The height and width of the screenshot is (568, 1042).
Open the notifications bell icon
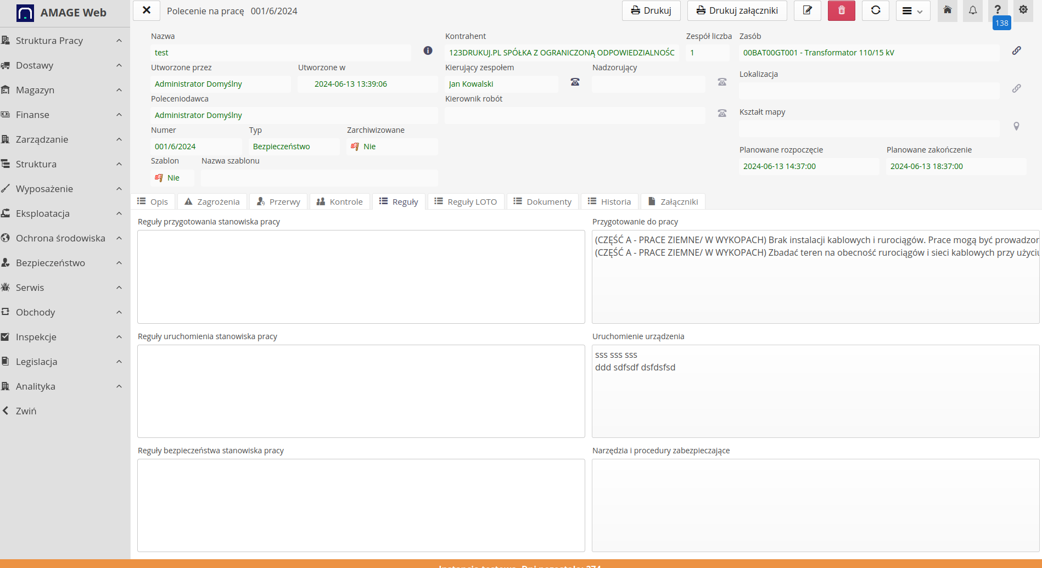coord(972,10)
